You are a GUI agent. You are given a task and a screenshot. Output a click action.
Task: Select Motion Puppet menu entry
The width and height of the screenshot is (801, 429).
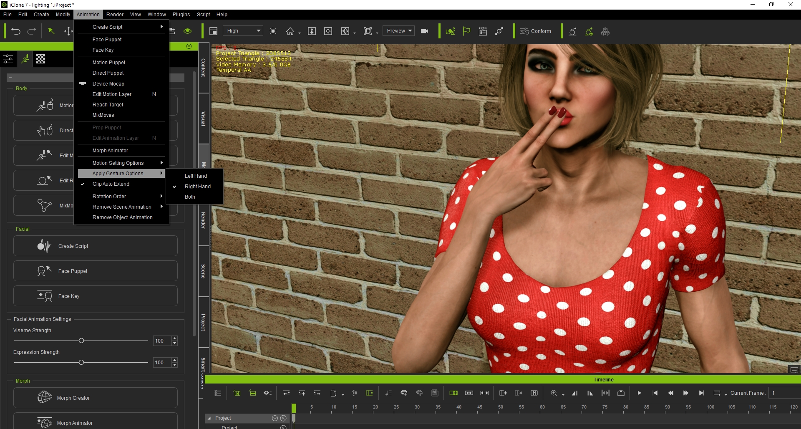tap(121, 63)
